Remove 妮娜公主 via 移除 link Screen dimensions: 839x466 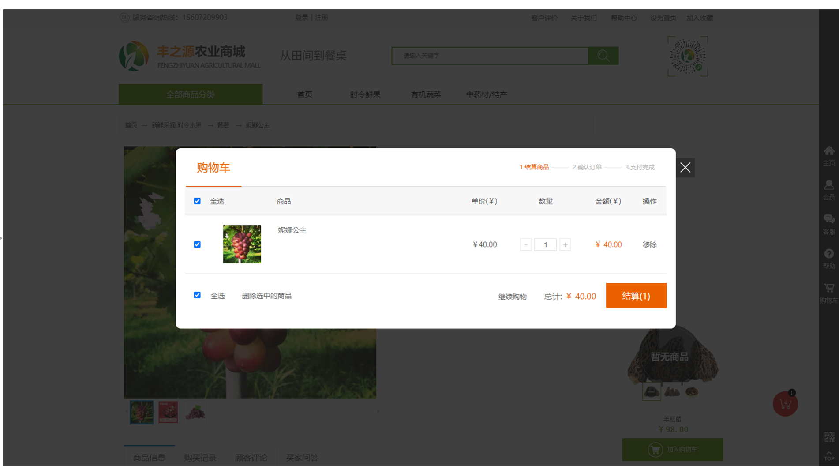pyautogui.click(x=649, y=244)
